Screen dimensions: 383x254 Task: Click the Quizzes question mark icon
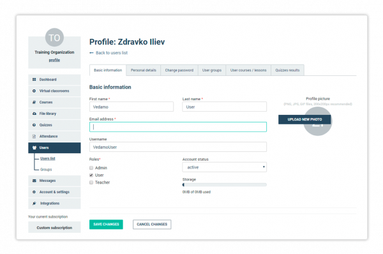34,125
